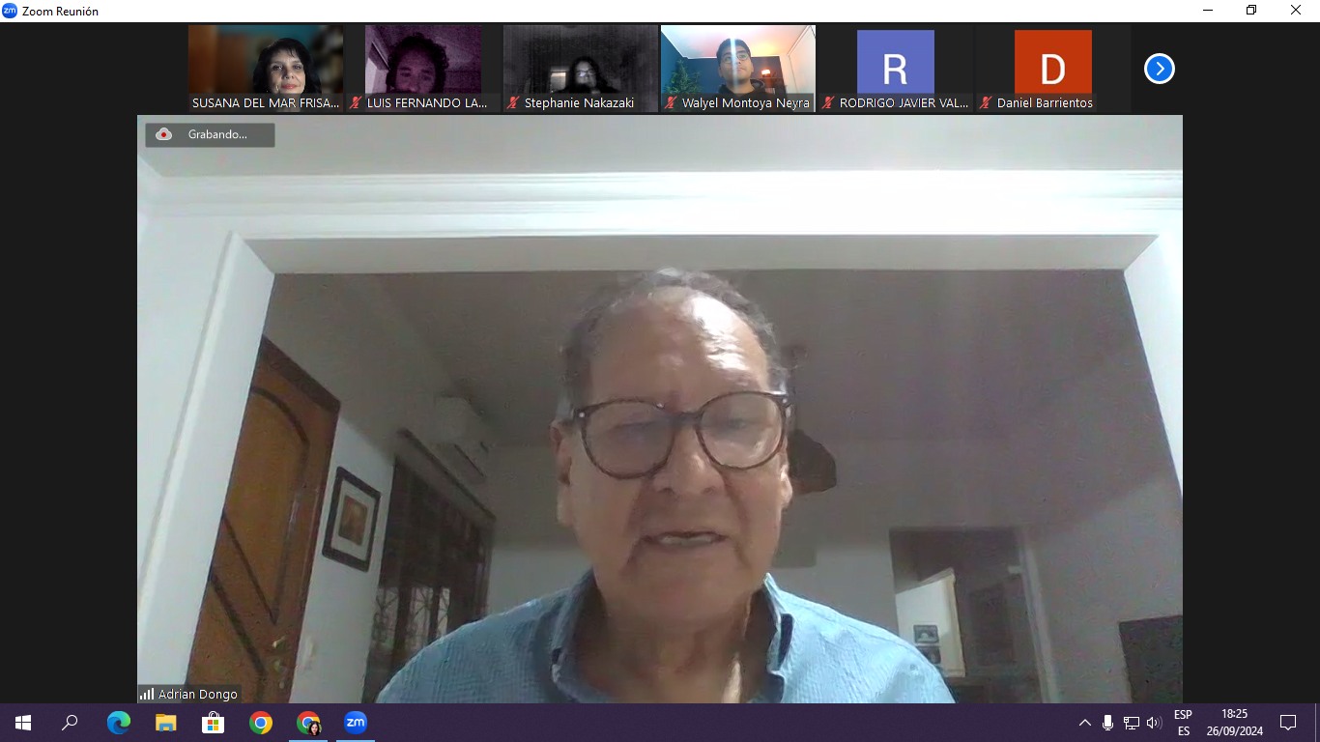Screen dimensions: 1320x742
Task: Open Windows taskbar search
Action: pos(70,723)
